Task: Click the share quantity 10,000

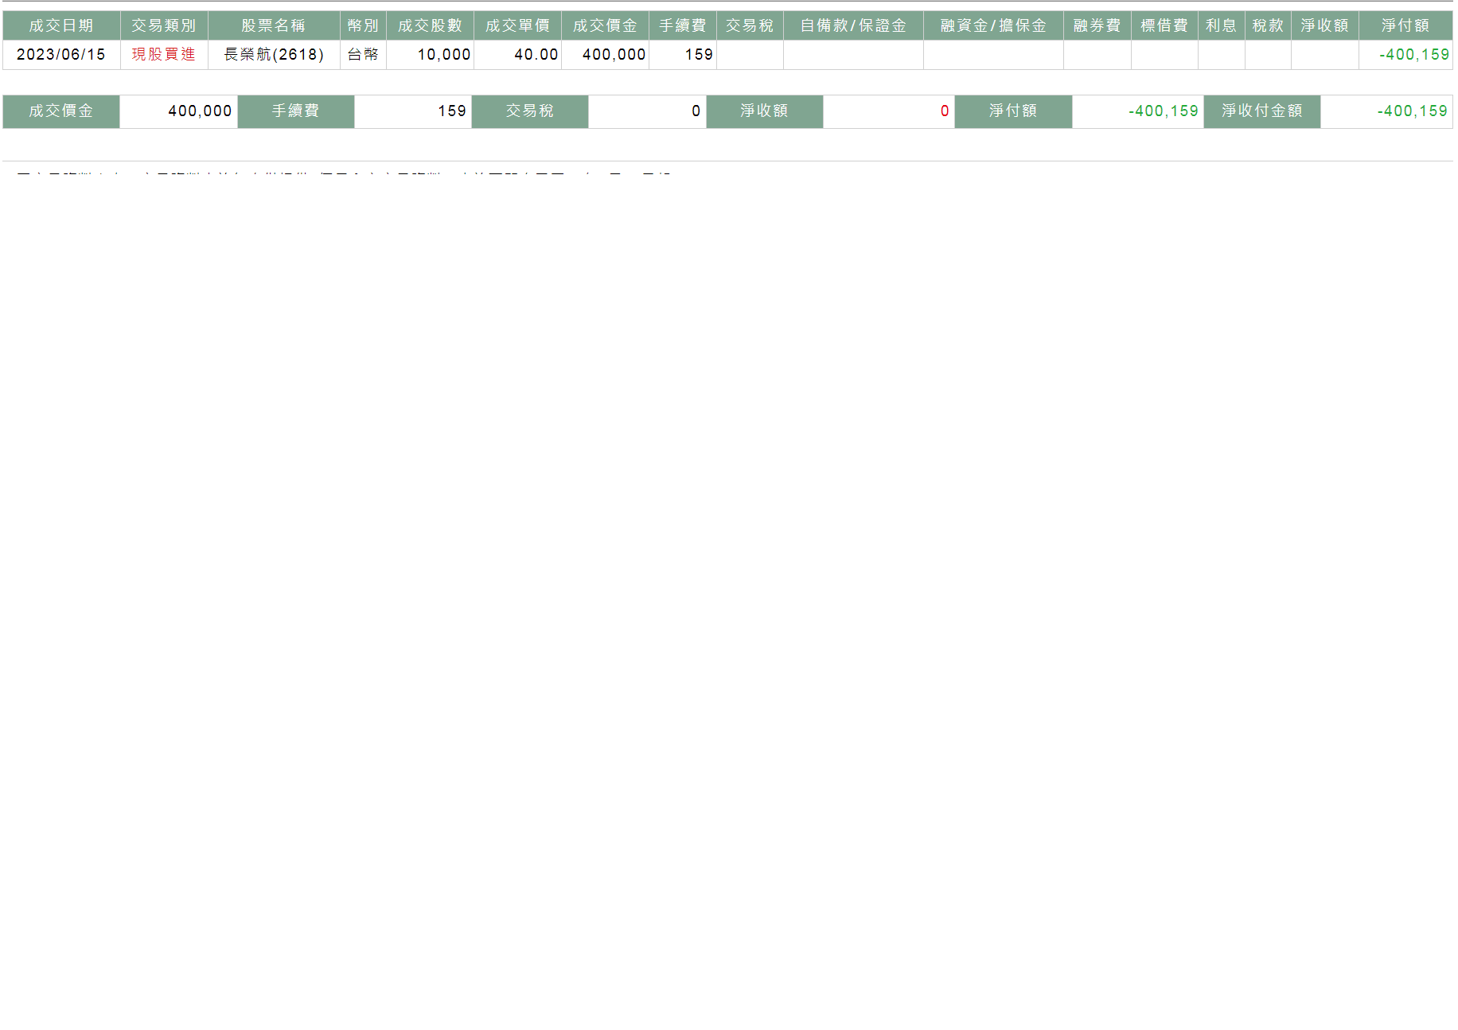Action: tap(444, 55)
